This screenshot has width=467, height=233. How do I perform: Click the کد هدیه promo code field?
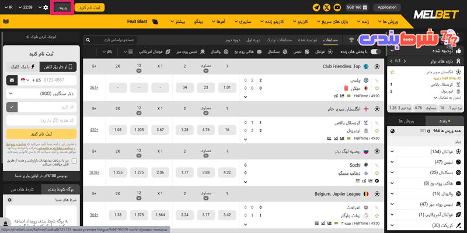tap(41, 121)
